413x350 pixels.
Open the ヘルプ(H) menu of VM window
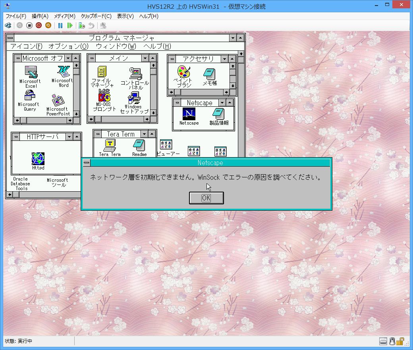click(149, 16)
